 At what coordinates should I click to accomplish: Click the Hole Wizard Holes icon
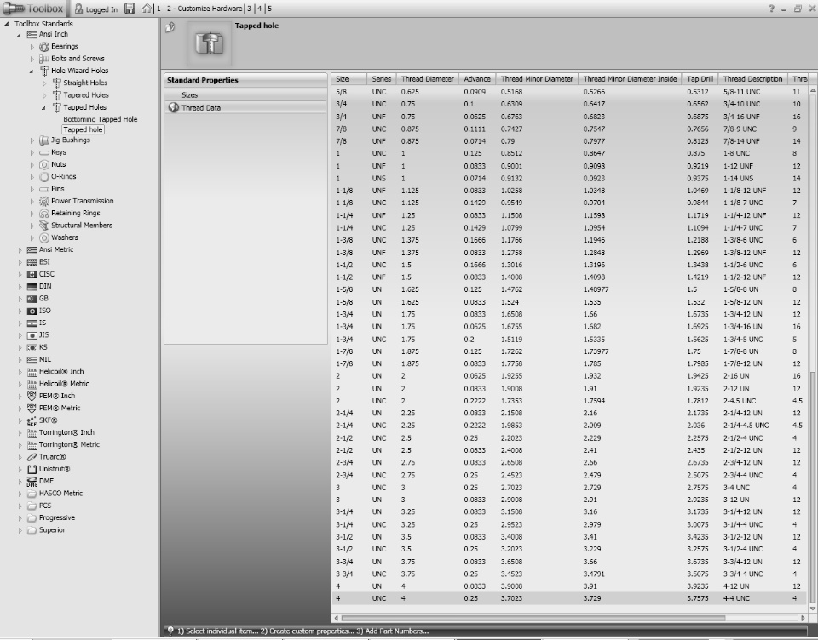pos(44,71)
